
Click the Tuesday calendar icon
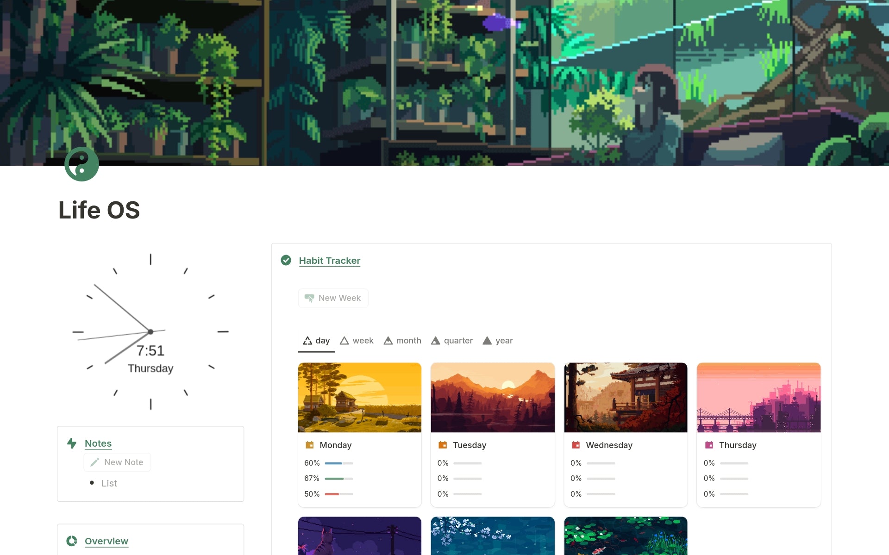[443, 445]
